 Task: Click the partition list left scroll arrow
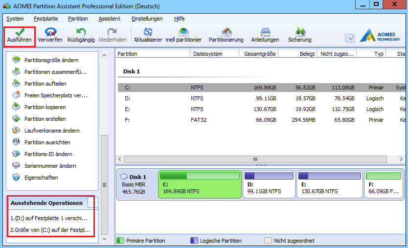pos(120,159)
